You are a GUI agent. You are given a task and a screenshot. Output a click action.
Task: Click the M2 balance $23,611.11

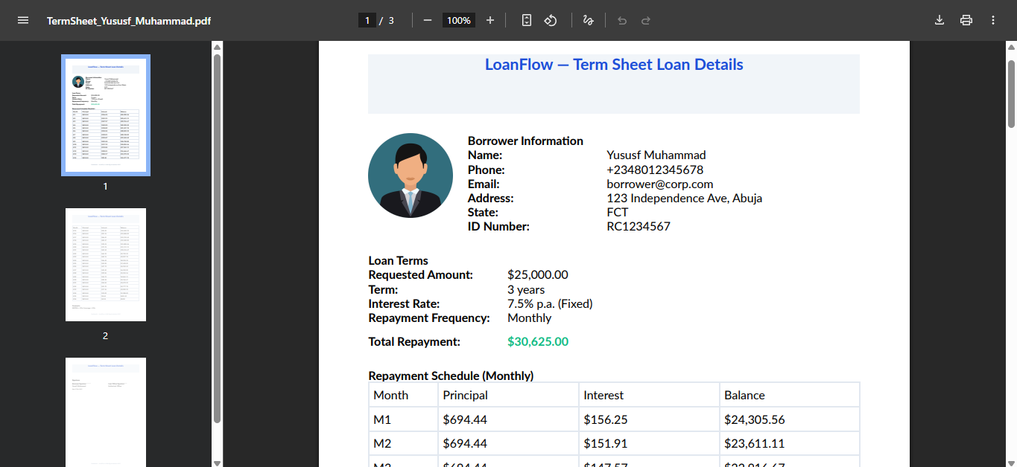754,444
